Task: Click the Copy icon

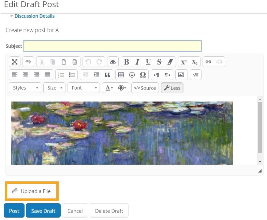Action: pyautogui.click(x=53, y=62)
